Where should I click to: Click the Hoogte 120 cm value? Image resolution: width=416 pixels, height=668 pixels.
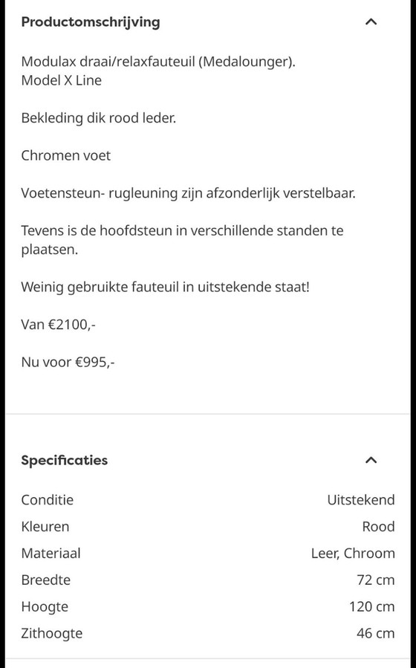coord(371,606)
